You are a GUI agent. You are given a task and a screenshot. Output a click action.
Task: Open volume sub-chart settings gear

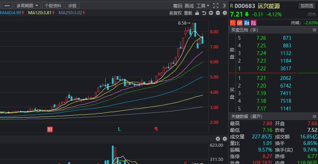click(225, 139)
